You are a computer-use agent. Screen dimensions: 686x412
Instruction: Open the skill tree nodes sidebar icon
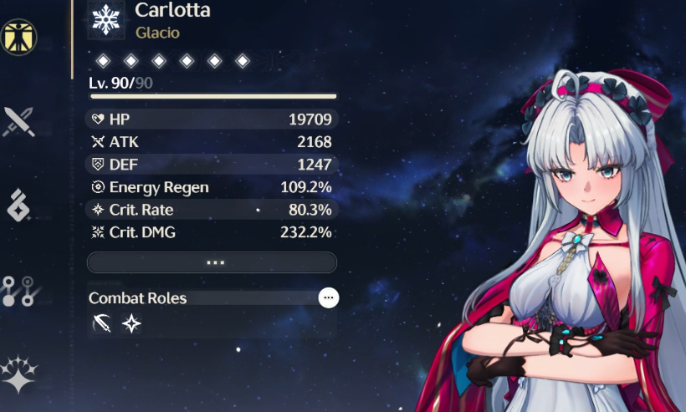pyautogui.click(x=20, y=291)
